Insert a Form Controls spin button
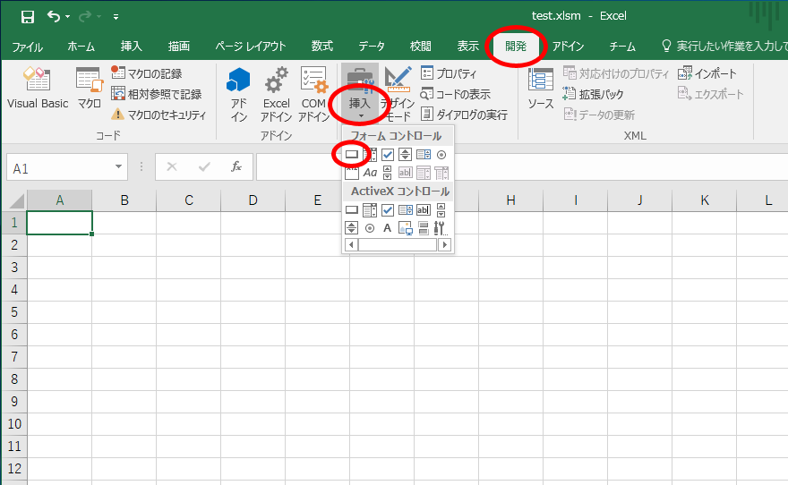 pyautogui.click(x=405, y=155)
